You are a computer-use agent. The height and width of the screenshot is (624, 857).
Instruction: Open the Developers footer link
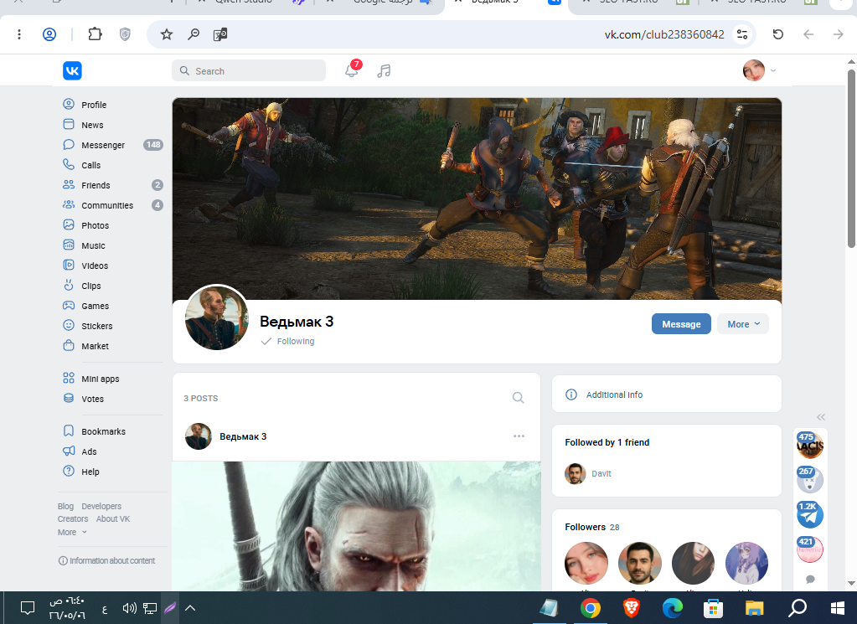coord(101,506)
